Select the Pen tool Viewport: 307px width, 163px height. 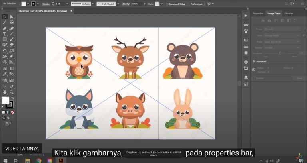click(5, 28)
